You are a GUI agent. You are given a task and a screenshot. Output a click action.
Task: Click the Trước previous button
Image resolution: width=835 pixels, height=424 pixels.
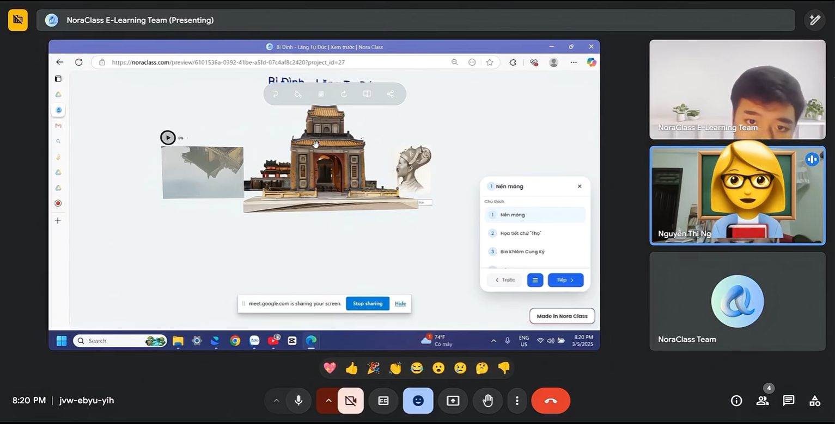click(505, 280)
